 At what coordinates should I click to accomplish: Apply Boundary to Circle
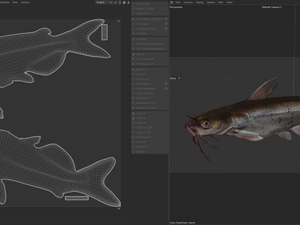tap(149, 103)
